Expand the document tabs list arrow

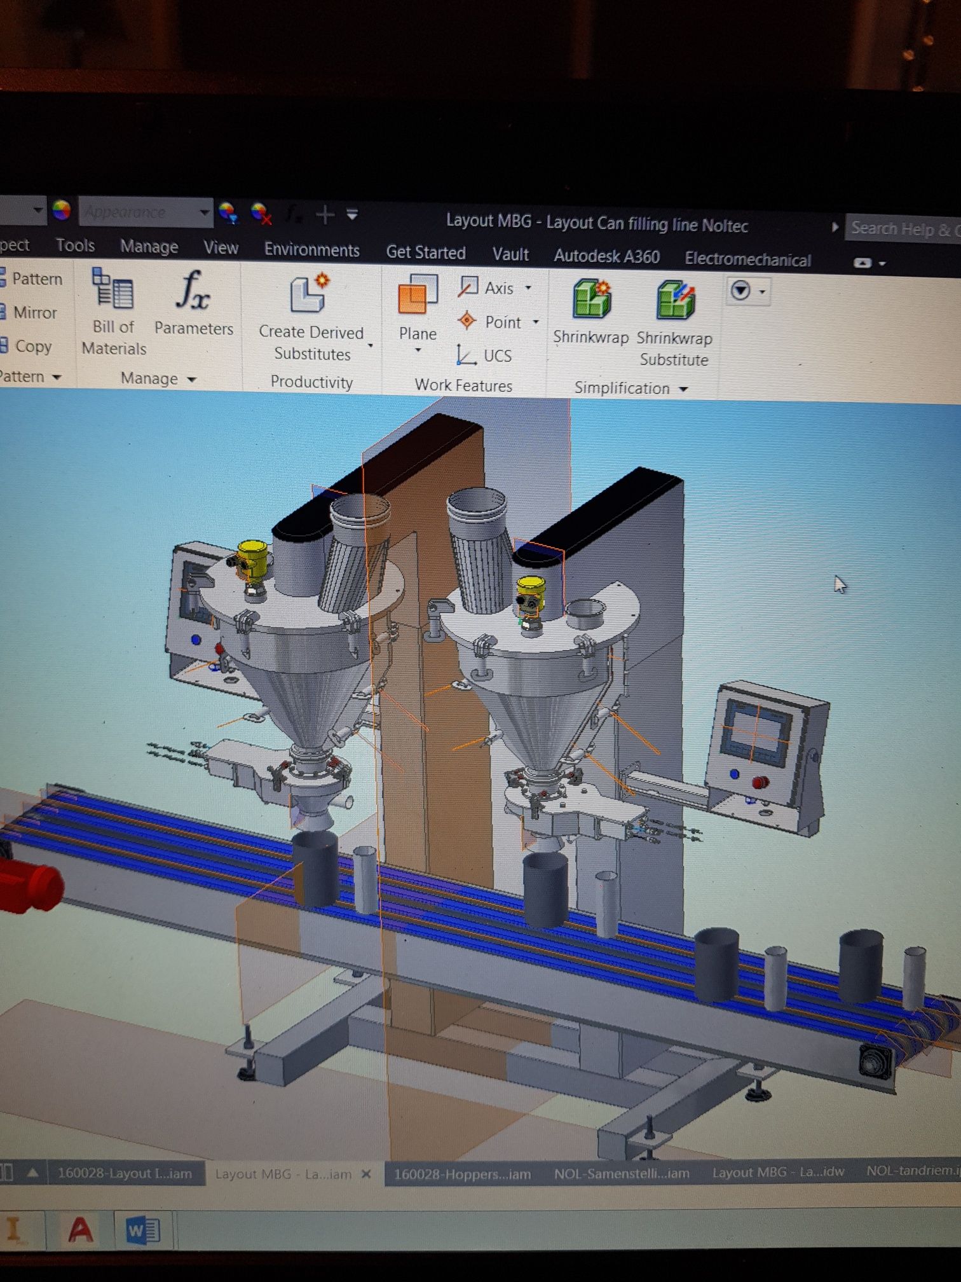[x=32, y=1172]
